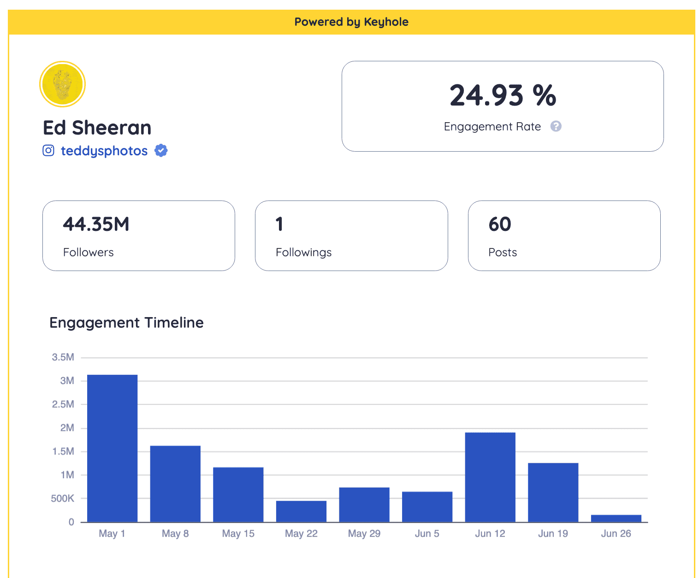Click the Instagram icon next to teddysphotos
The image size is (699, 578).
coord(48,150)
